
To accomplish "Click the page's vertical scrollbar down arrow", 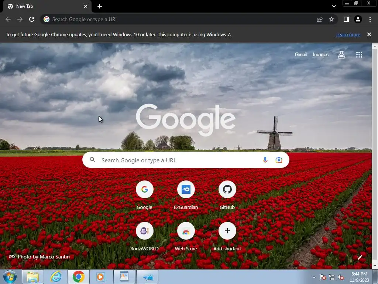I will coord(375,266).
